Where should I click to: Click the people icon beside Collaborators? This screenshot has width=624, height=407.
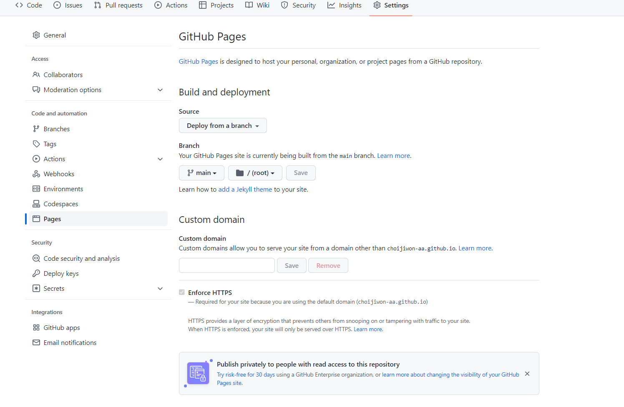[x=36, y=75]
